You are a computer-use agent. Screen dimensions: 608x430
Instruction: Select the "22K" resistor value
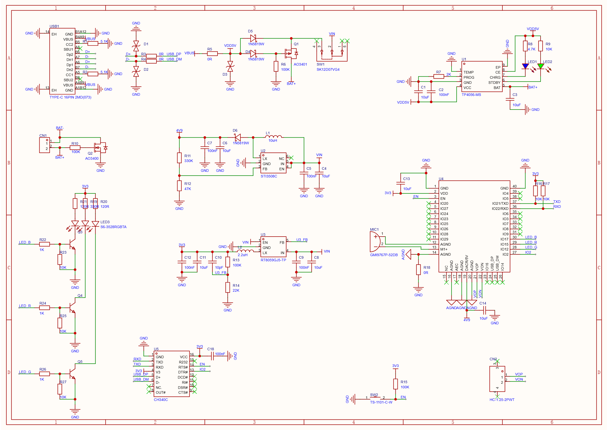tap(236, 290)
